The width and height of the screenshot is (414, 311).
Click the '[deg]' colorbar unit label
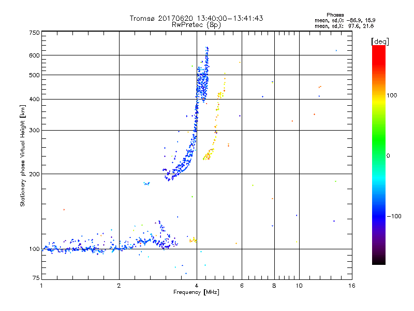click(x=380, y=41)
